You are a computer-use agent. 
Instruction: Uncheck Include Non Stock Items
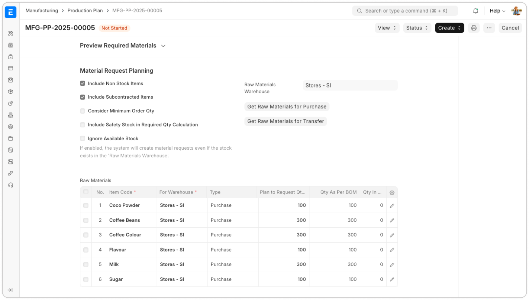[x=83, y=84]
